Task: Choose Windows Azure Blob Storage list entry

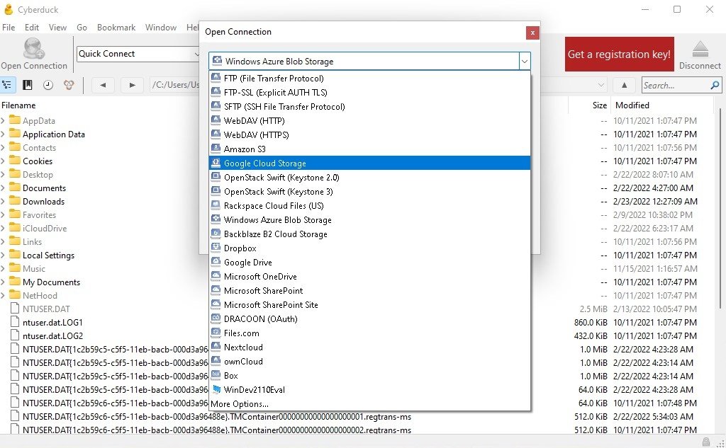Action: (369, 219)
